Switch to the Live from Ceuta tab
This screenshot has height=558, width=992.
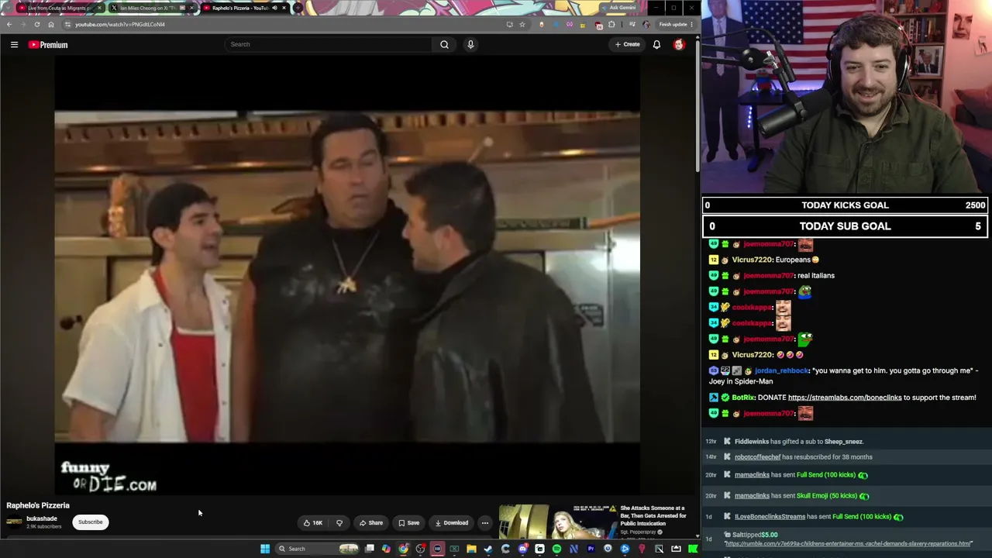pyautogui.click(x=59, y=8)
